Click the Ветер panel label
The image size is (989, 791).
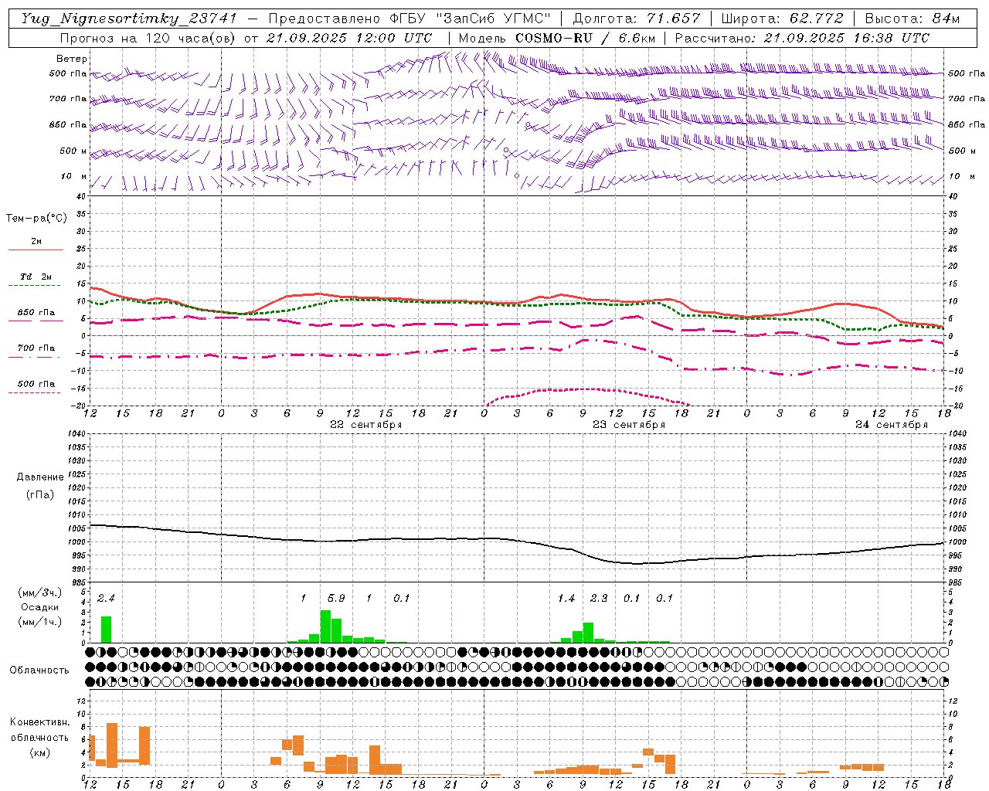pos(72,59)
